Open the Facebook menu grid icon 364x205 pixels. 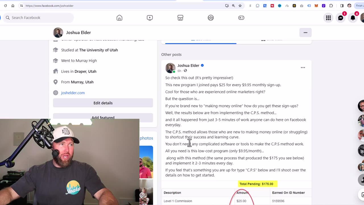point(328,18)
